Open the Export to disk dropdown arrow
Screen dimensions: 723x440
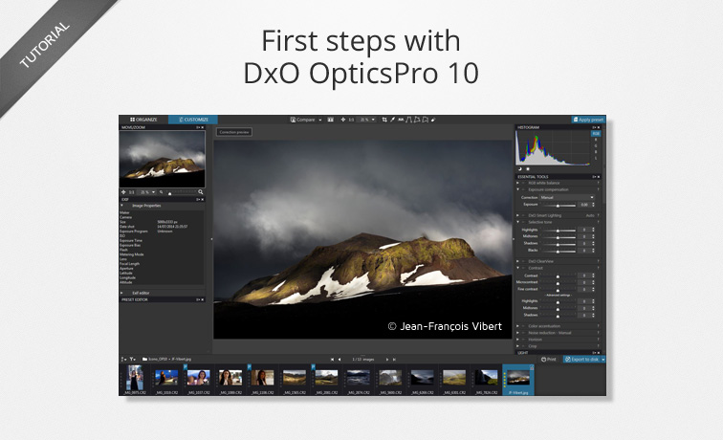(603, 360)
